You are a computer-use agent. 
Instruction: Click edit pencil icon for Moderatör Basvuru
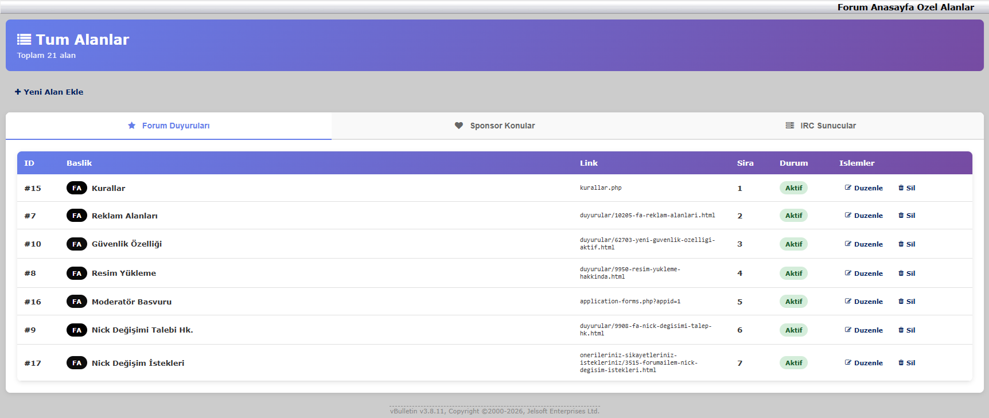click(848, 301)
